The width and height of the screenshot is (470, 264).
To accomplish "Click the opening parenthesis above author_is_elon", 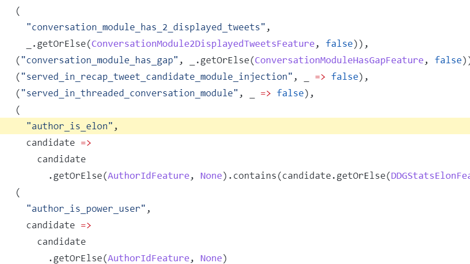I will point(18,110).
